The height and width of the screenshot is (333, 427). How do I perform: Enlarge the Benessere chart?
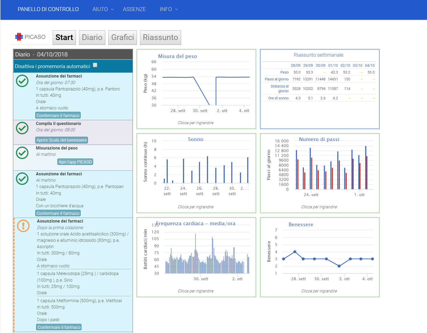coord(320,257)
